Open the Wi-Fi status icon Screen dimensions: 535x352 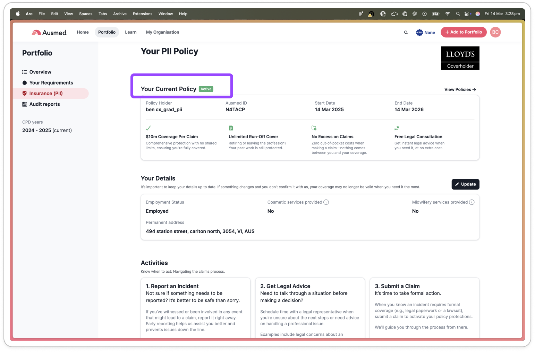coord(448,14)
